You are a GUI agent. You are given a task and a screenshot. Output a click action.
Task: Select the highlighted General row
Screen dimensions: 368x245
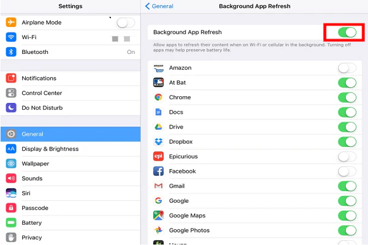tap(71, 134)
